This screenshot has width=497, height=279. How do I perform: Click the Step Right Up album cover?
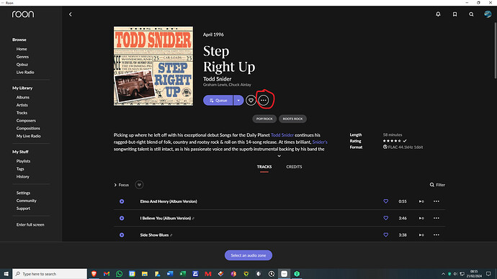coord(153,66)
